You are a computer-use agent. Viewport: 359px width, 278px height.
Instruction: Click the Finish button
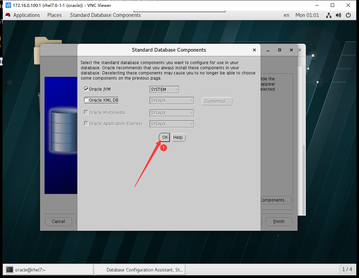[x=279, y=222]
